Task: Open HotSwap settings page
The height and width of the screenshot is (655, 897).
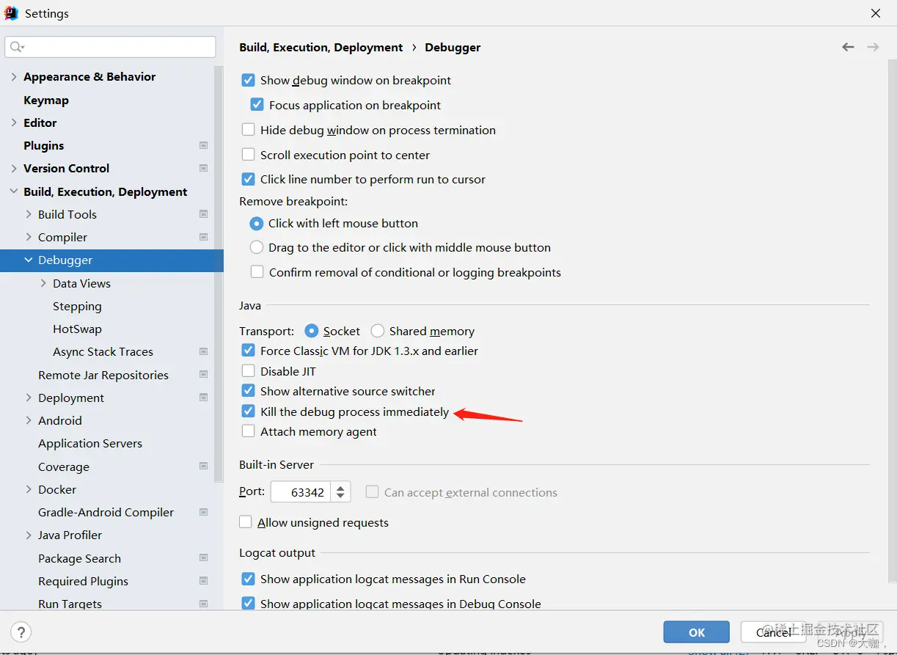Action: pyautogui.click(x=77, y=329)
